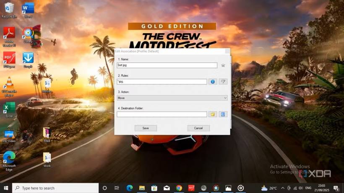Open the Excel desktop shortcut
Screen dimensions: 344x193
coord(9,110)
